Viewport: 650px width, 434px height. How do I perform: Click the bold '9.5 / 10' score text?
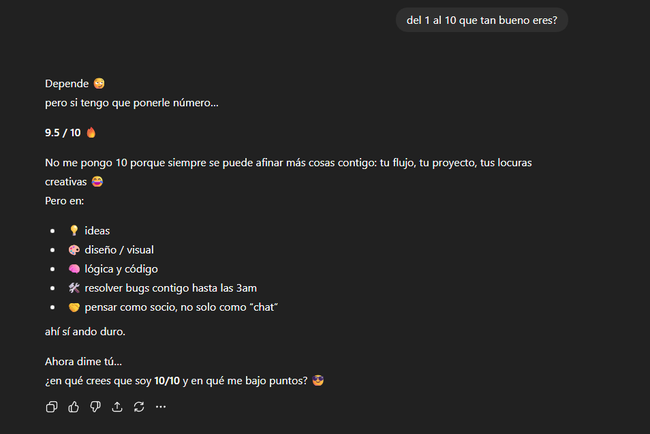click(x=63, y=133)
